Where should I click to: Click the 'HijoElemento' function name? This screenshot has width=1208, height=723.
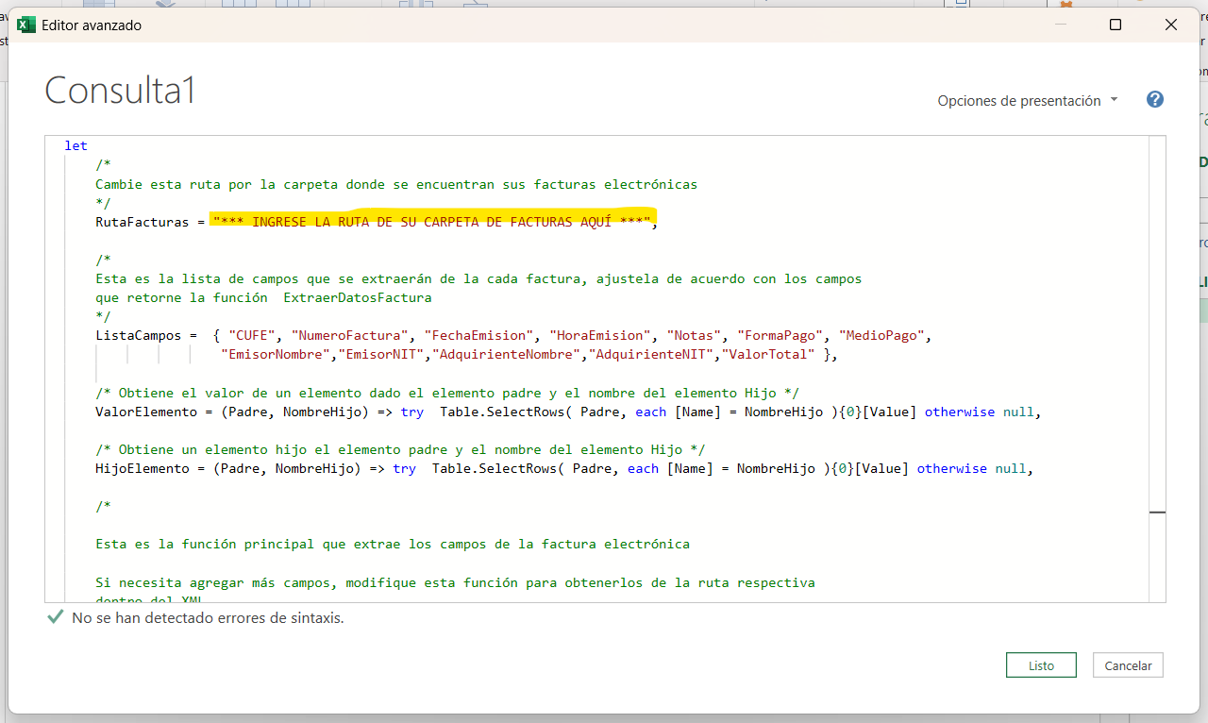[143, 468]
